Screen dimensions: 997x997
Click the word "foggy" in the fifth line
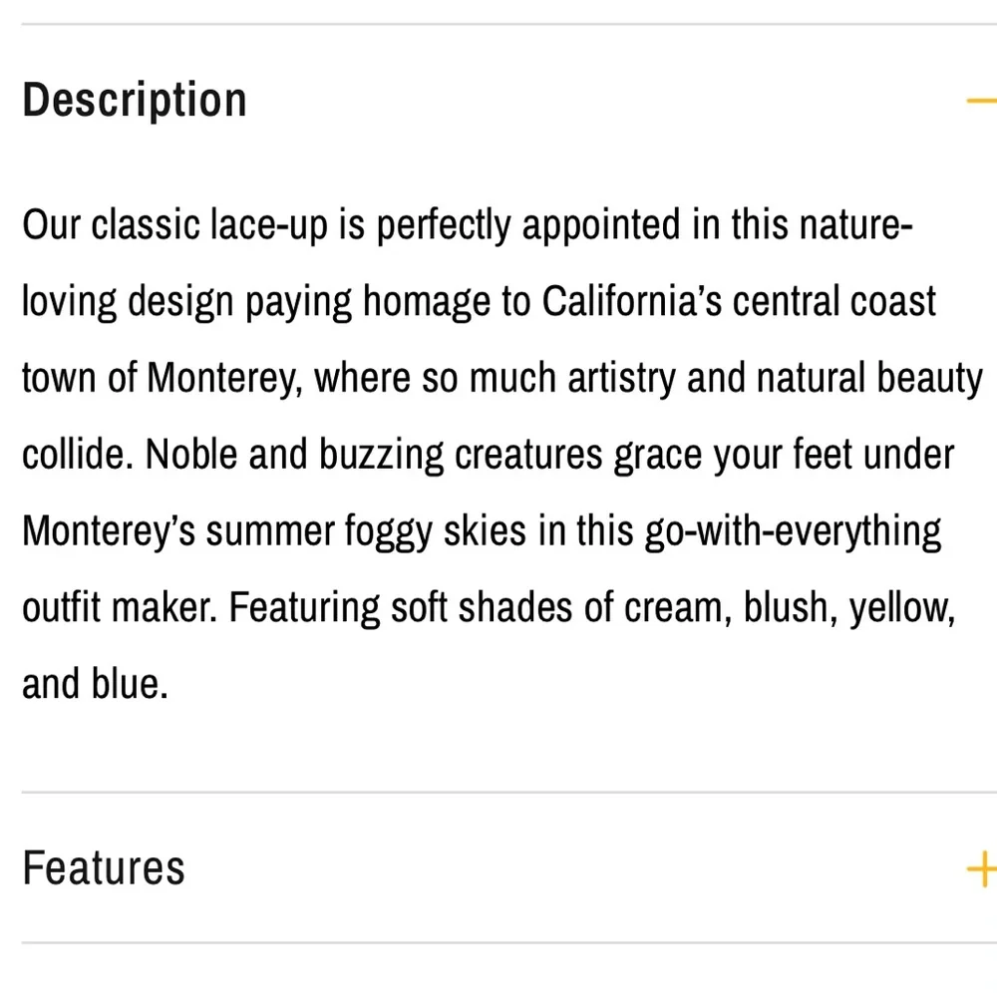389,532
